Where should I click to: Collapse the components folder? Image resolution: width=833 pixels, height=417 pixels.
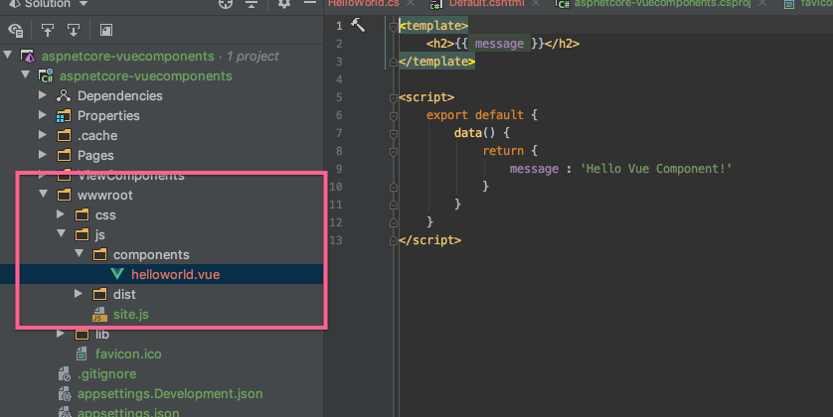point(80,253)
